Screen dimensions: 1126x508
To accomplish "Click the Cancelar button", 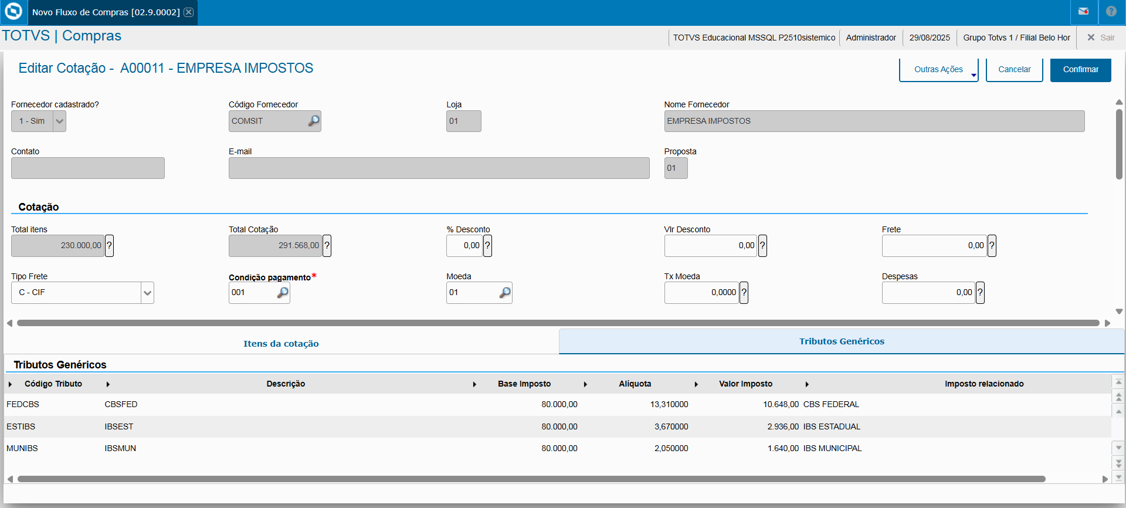I will click(1015, 70).
